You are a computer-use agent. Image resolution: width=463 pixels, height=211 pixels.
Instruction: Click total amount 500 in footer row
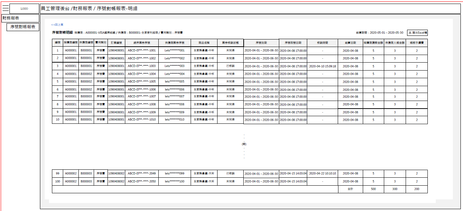(373, 189)
